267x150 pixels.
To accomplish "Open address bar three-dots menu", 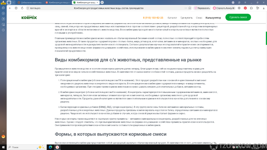I will pyautogui.click(x=186, y=8).
